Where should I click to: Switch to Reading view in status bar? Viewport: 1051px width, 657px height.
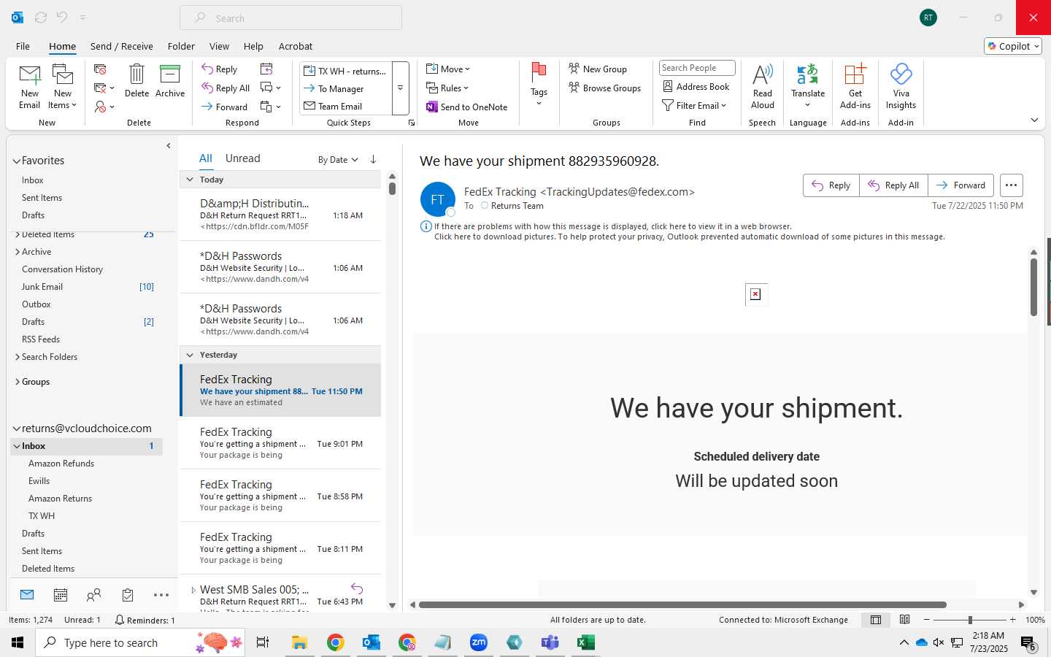tap(904, 620)
